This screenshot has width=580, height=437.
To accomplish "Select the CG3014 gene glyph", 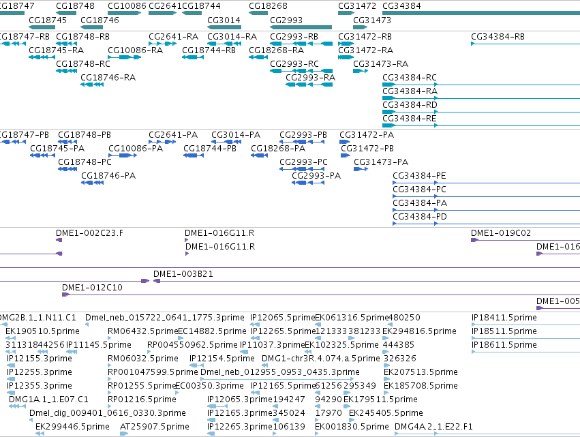I will tap(224, 27).
